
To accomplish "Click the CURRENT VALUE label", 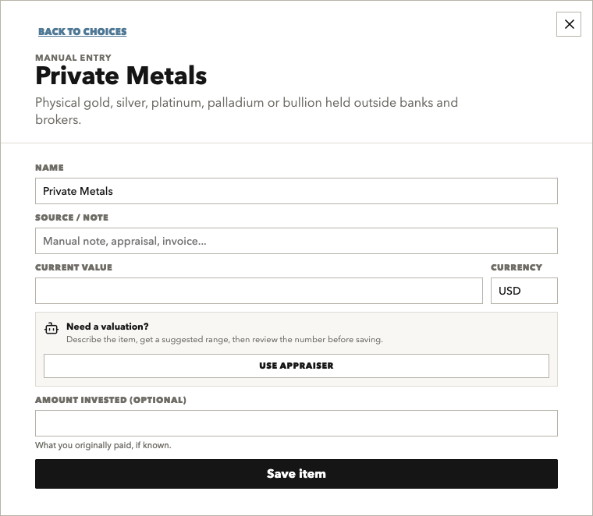I will (x=74, y=267).
